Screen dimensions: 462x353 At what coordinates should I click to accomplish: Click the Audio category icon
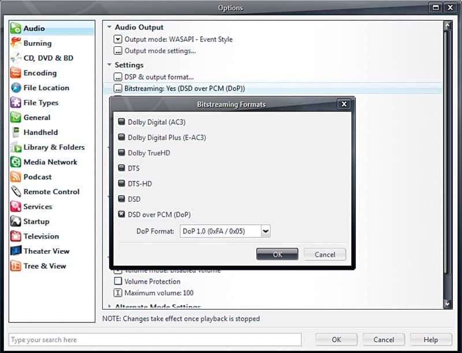coord(16,28)
